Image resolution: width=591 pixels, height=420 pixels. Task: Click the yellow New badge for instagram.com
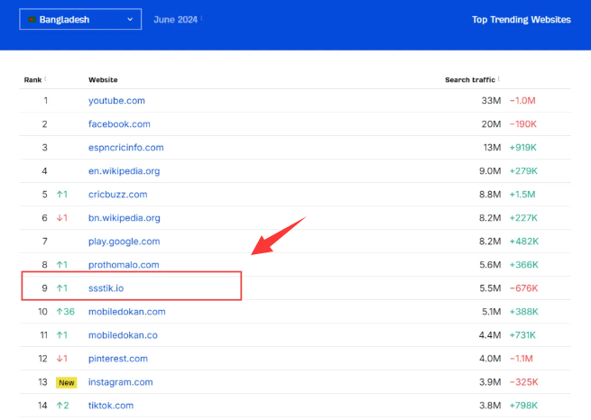click(66, 382)
